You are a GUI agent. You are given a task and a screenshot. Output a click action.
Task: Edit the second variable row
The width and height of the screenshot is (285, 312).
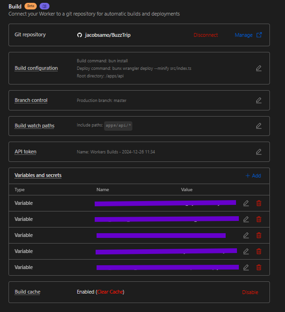246,219
